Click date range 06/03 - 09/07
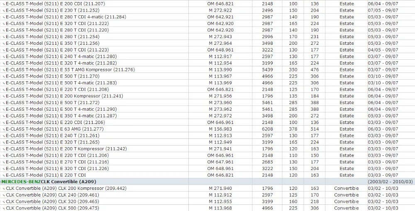The width and height of the screenshot is (415, 211). pyautogui.click(x=383, y=129)
